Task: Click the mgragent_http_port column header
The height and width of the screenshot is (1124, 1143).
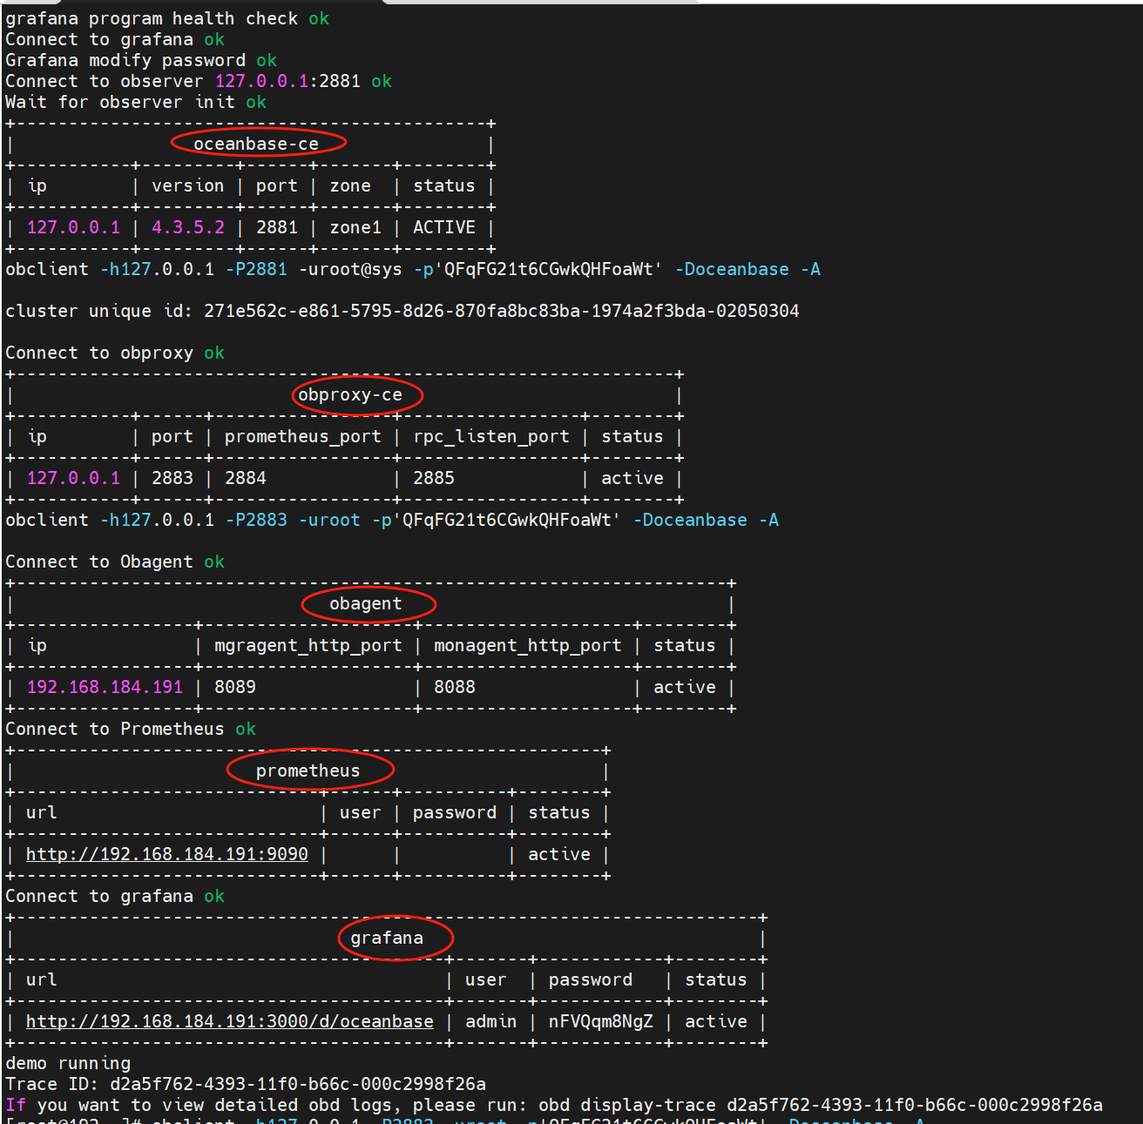Action: coord(308,645)
